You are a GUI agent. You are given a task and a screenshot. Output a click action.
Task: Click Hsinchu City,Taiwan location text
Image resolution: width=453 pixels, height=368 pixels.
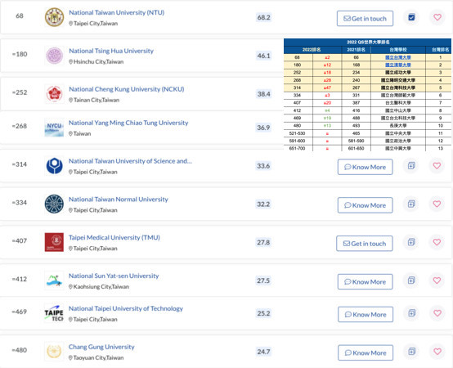[x=98, y=62]
